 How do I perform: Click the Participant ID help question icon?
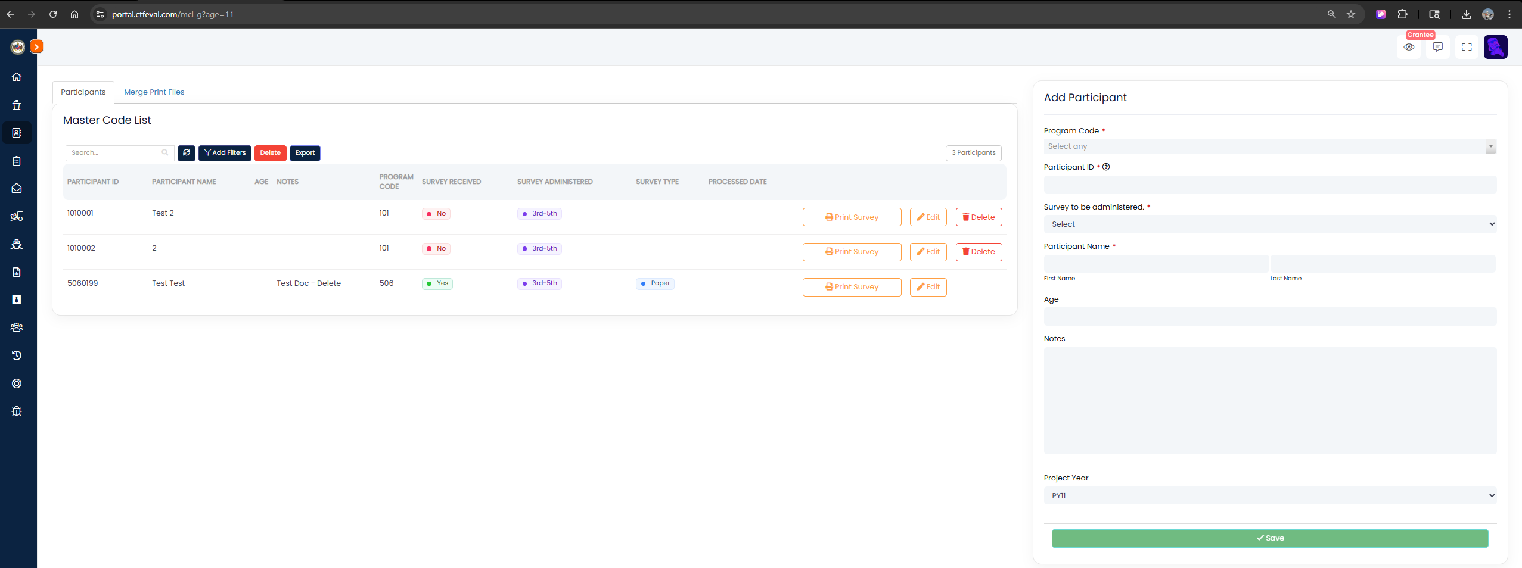click(1106, 167)
